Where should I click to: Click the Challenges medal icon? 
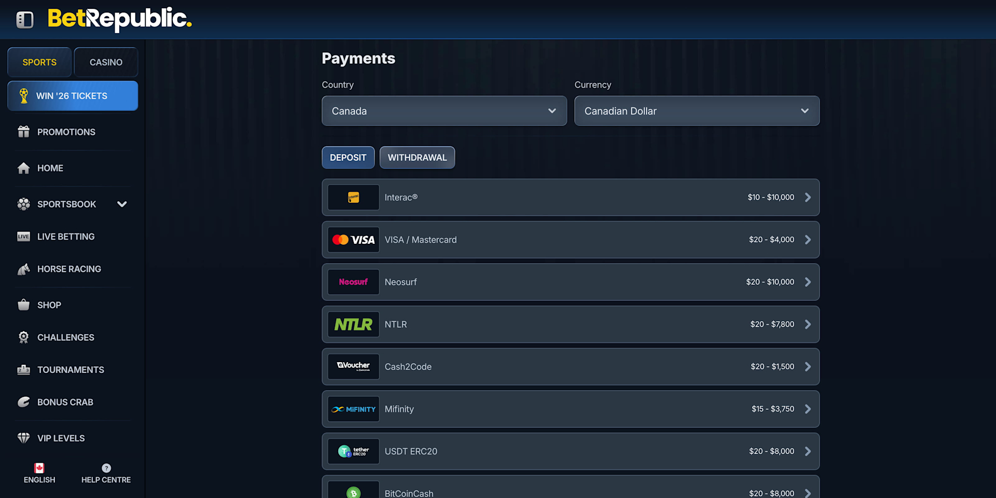[x=24, y=337]
